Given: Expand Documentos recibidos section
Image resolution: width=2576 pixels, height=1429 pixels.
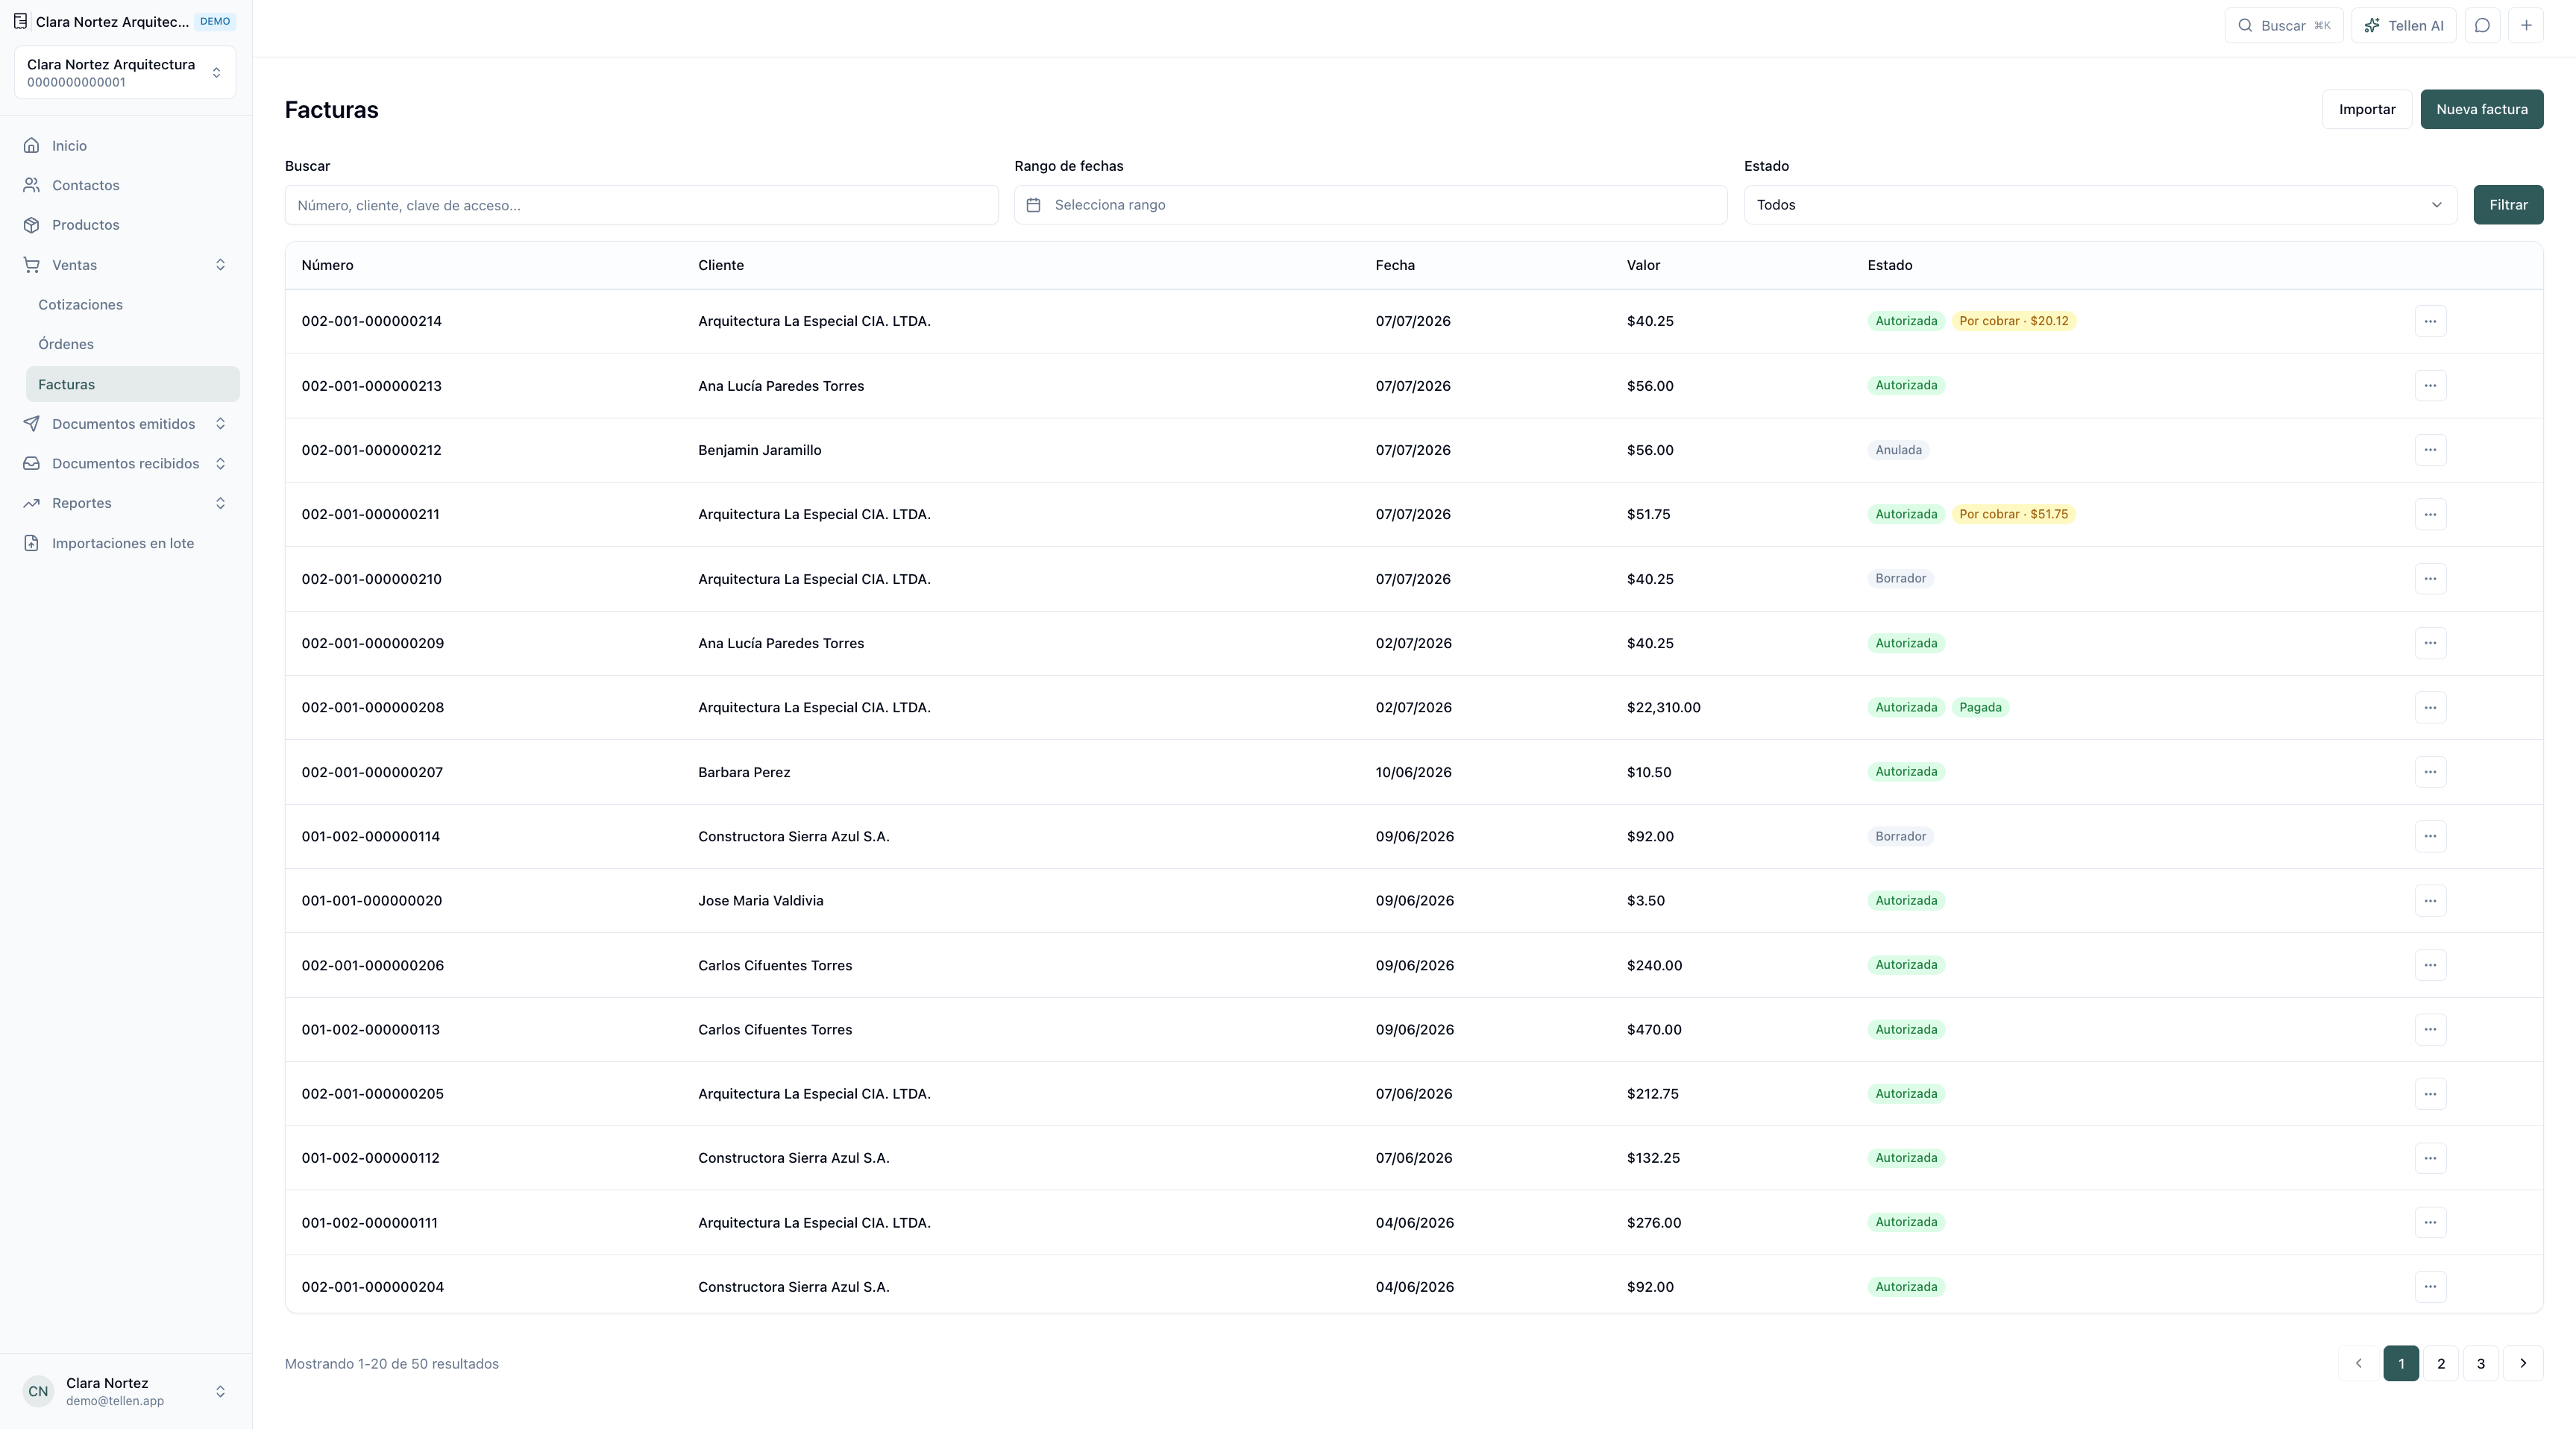Looking at the screenshot, I should coord(125,464).
